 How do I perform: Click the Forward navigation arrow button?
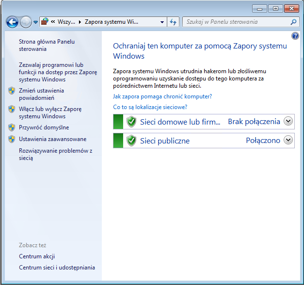(26, 22)
